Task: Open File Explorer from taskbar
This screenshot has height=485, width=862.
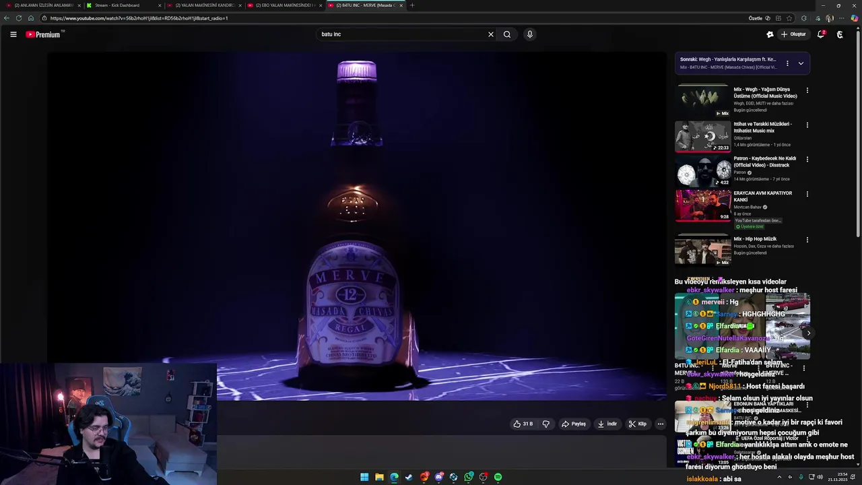Action: coord(379,477)
